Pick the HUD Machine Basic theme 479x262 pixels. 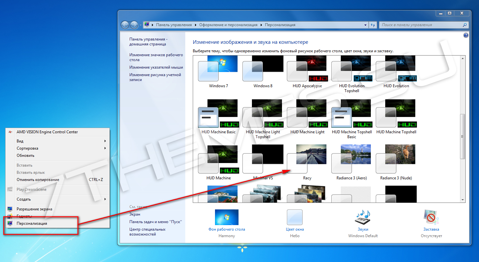(x=218, y=114)
